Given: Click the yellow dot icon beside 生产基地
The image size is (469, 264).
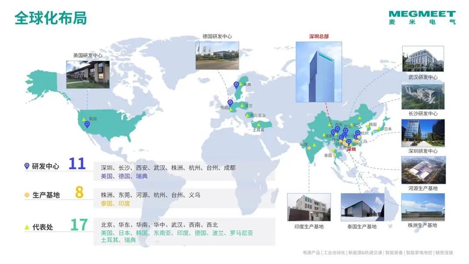Looking at the screenshot, I should point(26,195).
